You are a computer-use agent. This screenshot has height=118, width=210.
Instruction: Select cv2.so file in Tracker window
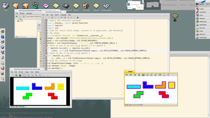[x=20, y=21]
